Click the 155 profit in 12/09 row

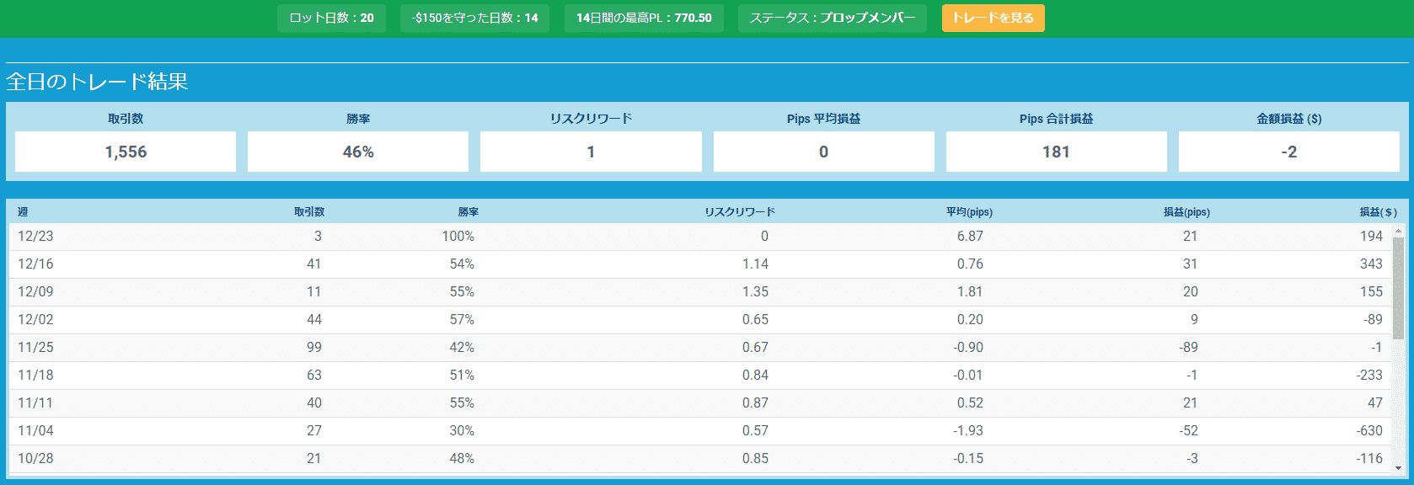[x=1371, y=292]
